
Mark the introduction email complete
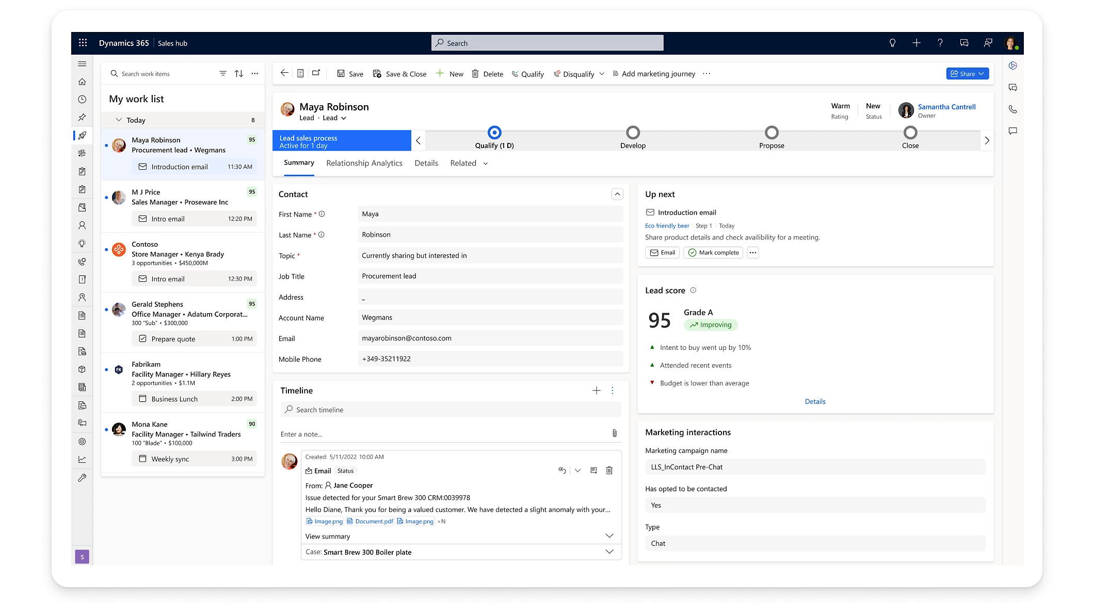click(713, 253)
